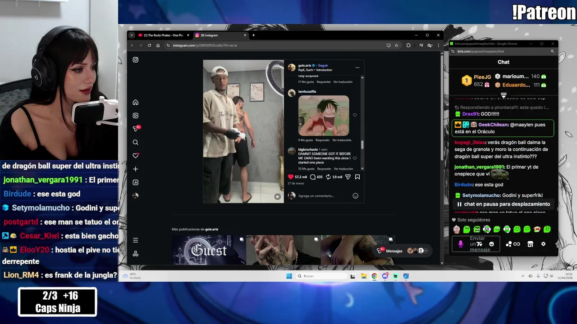Open the hamburger More menu in sidebar
The height and width of the screenshot is (324, 577).
click(x=135, y=240)
